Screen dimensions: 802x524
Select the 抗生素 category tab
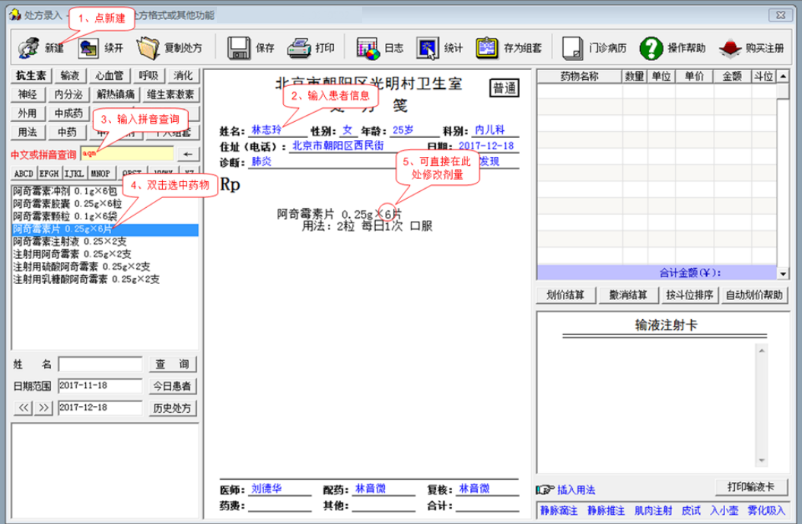[31, 75]
